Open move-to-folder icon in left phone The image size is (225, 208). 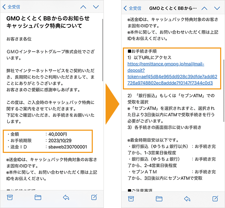[38, 197]
